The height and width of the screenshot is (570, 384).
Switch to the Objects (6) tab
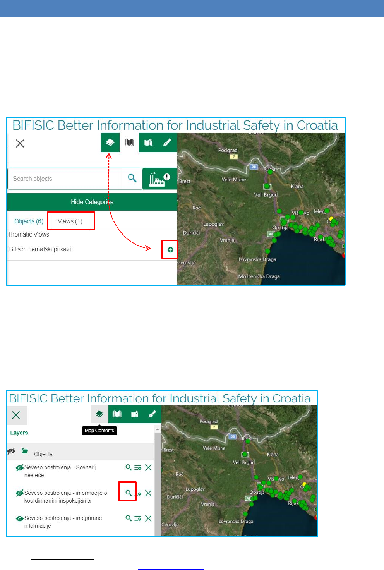tap(29, 221)
